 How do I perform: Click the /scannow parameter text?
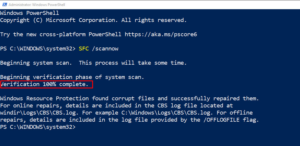click(x=105, y=49)
